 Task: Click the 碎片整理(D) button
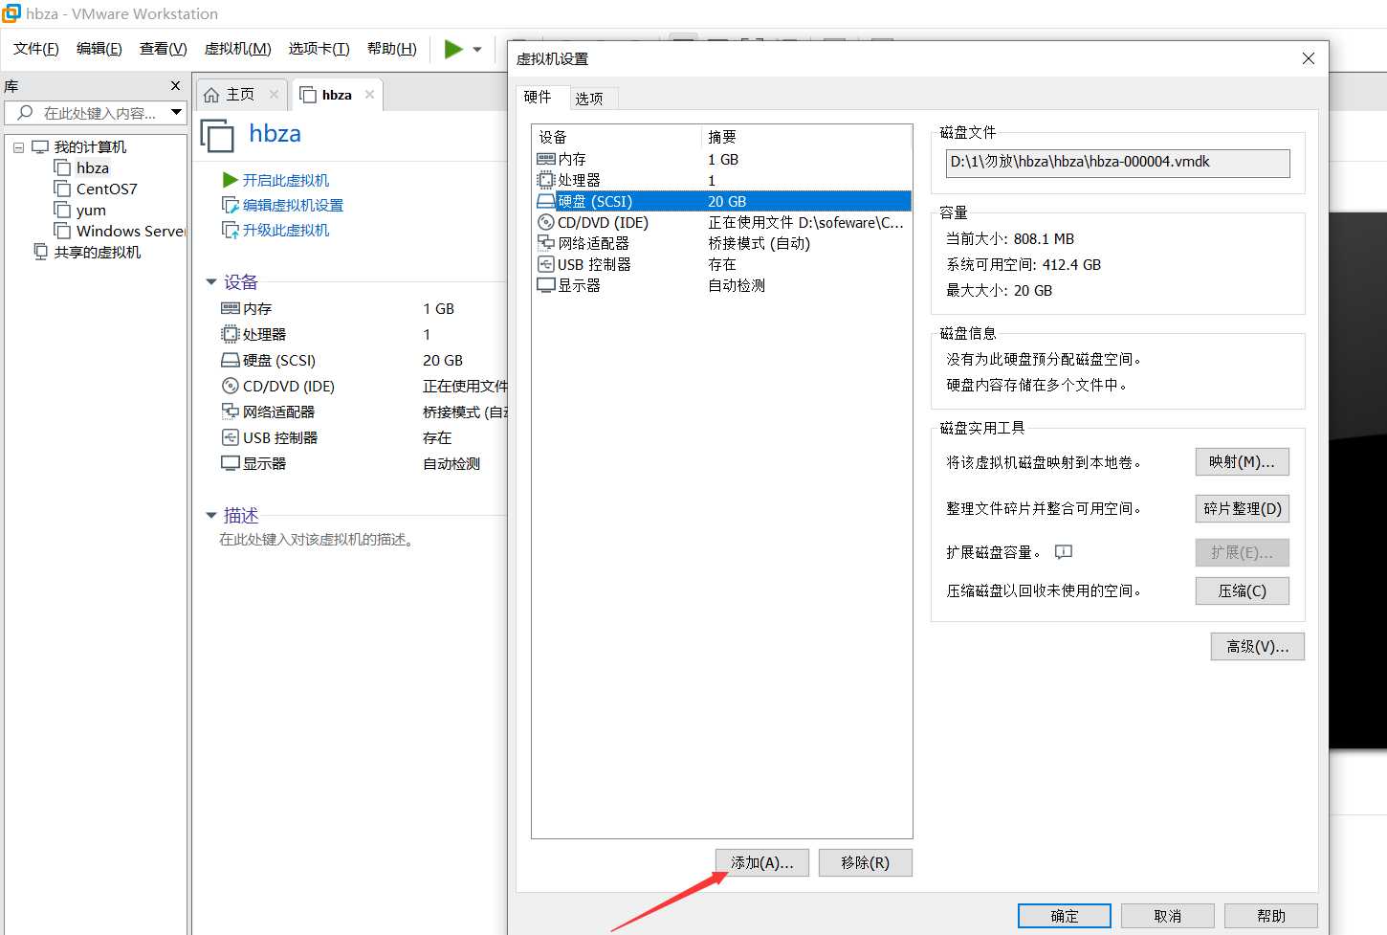click(x=1242, y=508)
